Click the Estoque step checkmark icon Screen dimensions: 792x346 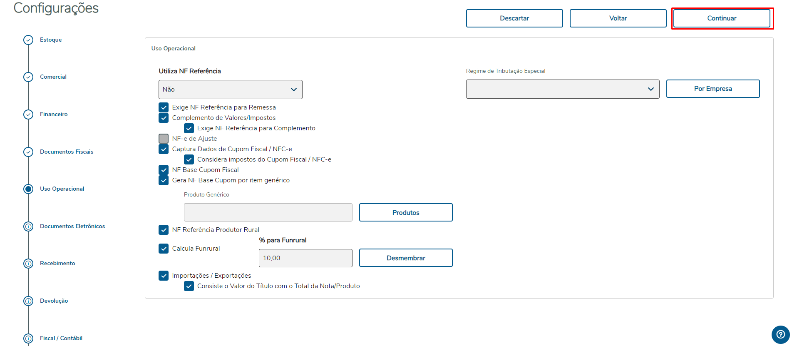coord(28,40)
